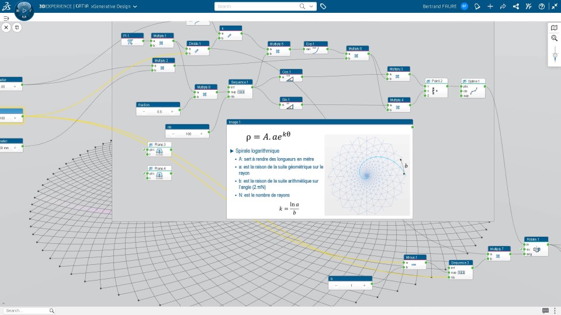561x315 pixels.
Task: Click the 'Spirale logarithmique' heading text
Action: [257, 151]
